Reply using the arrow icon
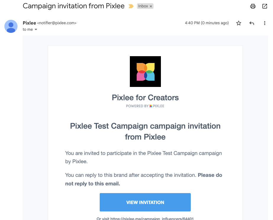The width and height of the screenshot is (273, 220). point(252,23)
